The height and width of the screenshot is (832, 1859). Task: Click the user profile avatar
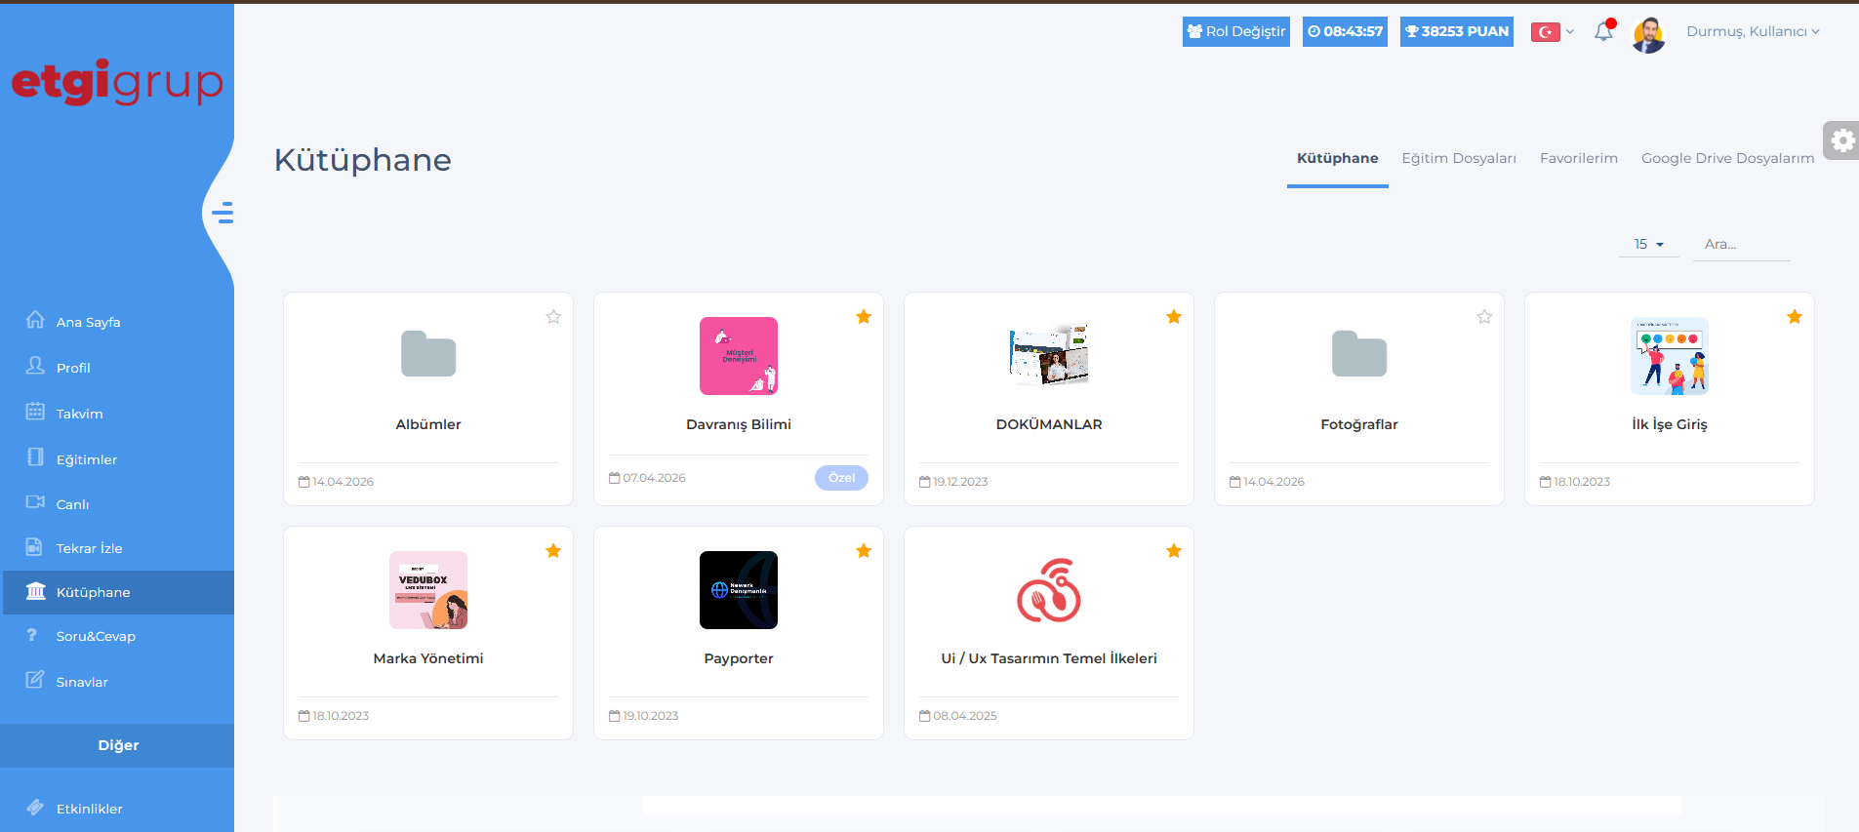point(1648,35)
